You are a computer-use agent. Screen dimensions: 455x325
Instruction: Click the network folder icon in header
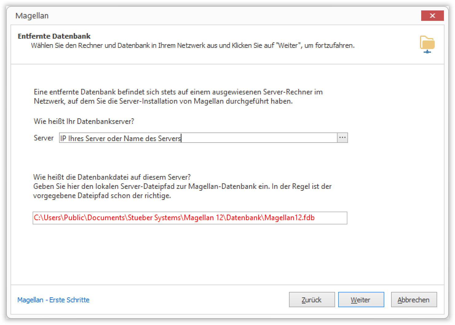point(427,44)
